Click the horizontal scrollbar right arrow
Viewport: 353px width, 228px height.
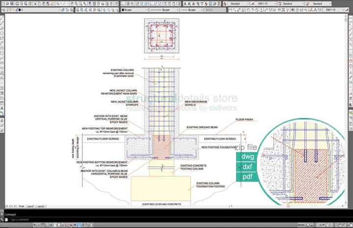click(x=343, y=206)
